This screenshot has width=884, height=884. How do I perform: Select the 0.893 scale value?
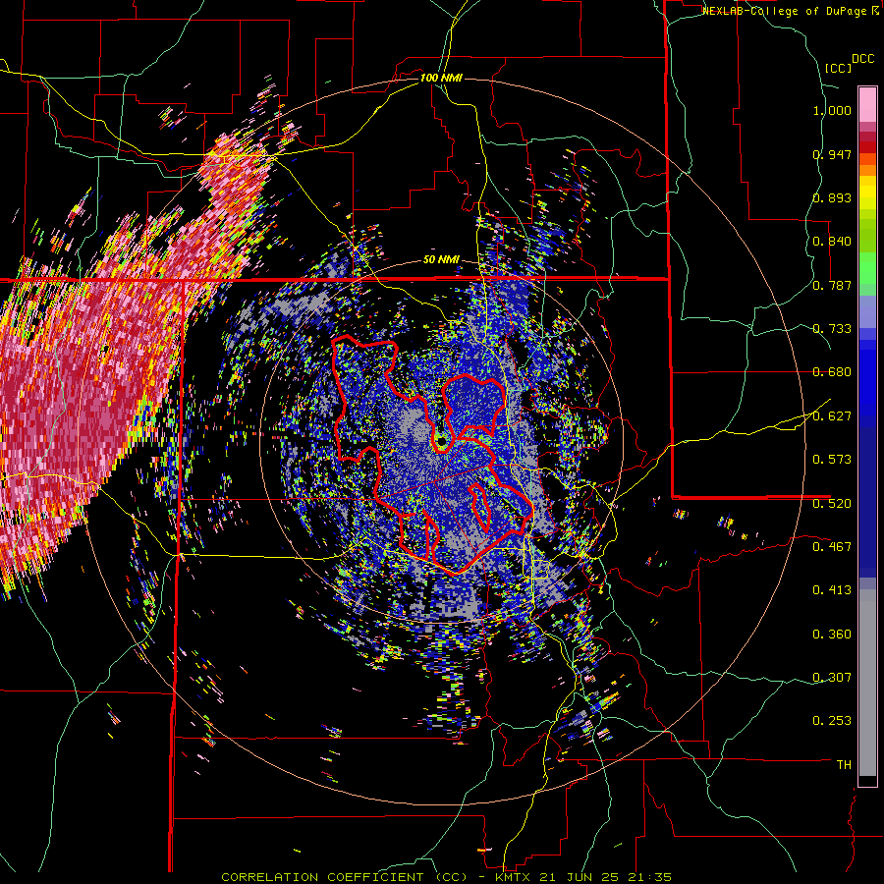coord(832,197)
